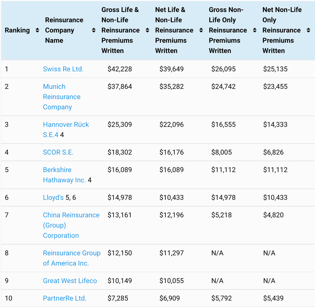Select the SCOR S.E. company link
Image resolution: width=315 pixels, height=307 pixels.
coord(58,152)
